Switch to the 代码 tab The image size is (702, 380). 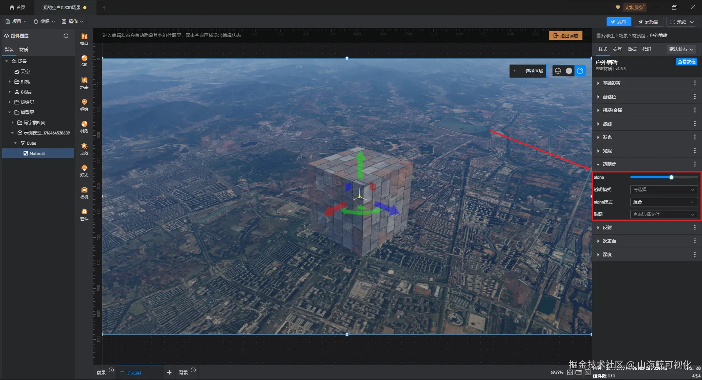coord(646,49)
